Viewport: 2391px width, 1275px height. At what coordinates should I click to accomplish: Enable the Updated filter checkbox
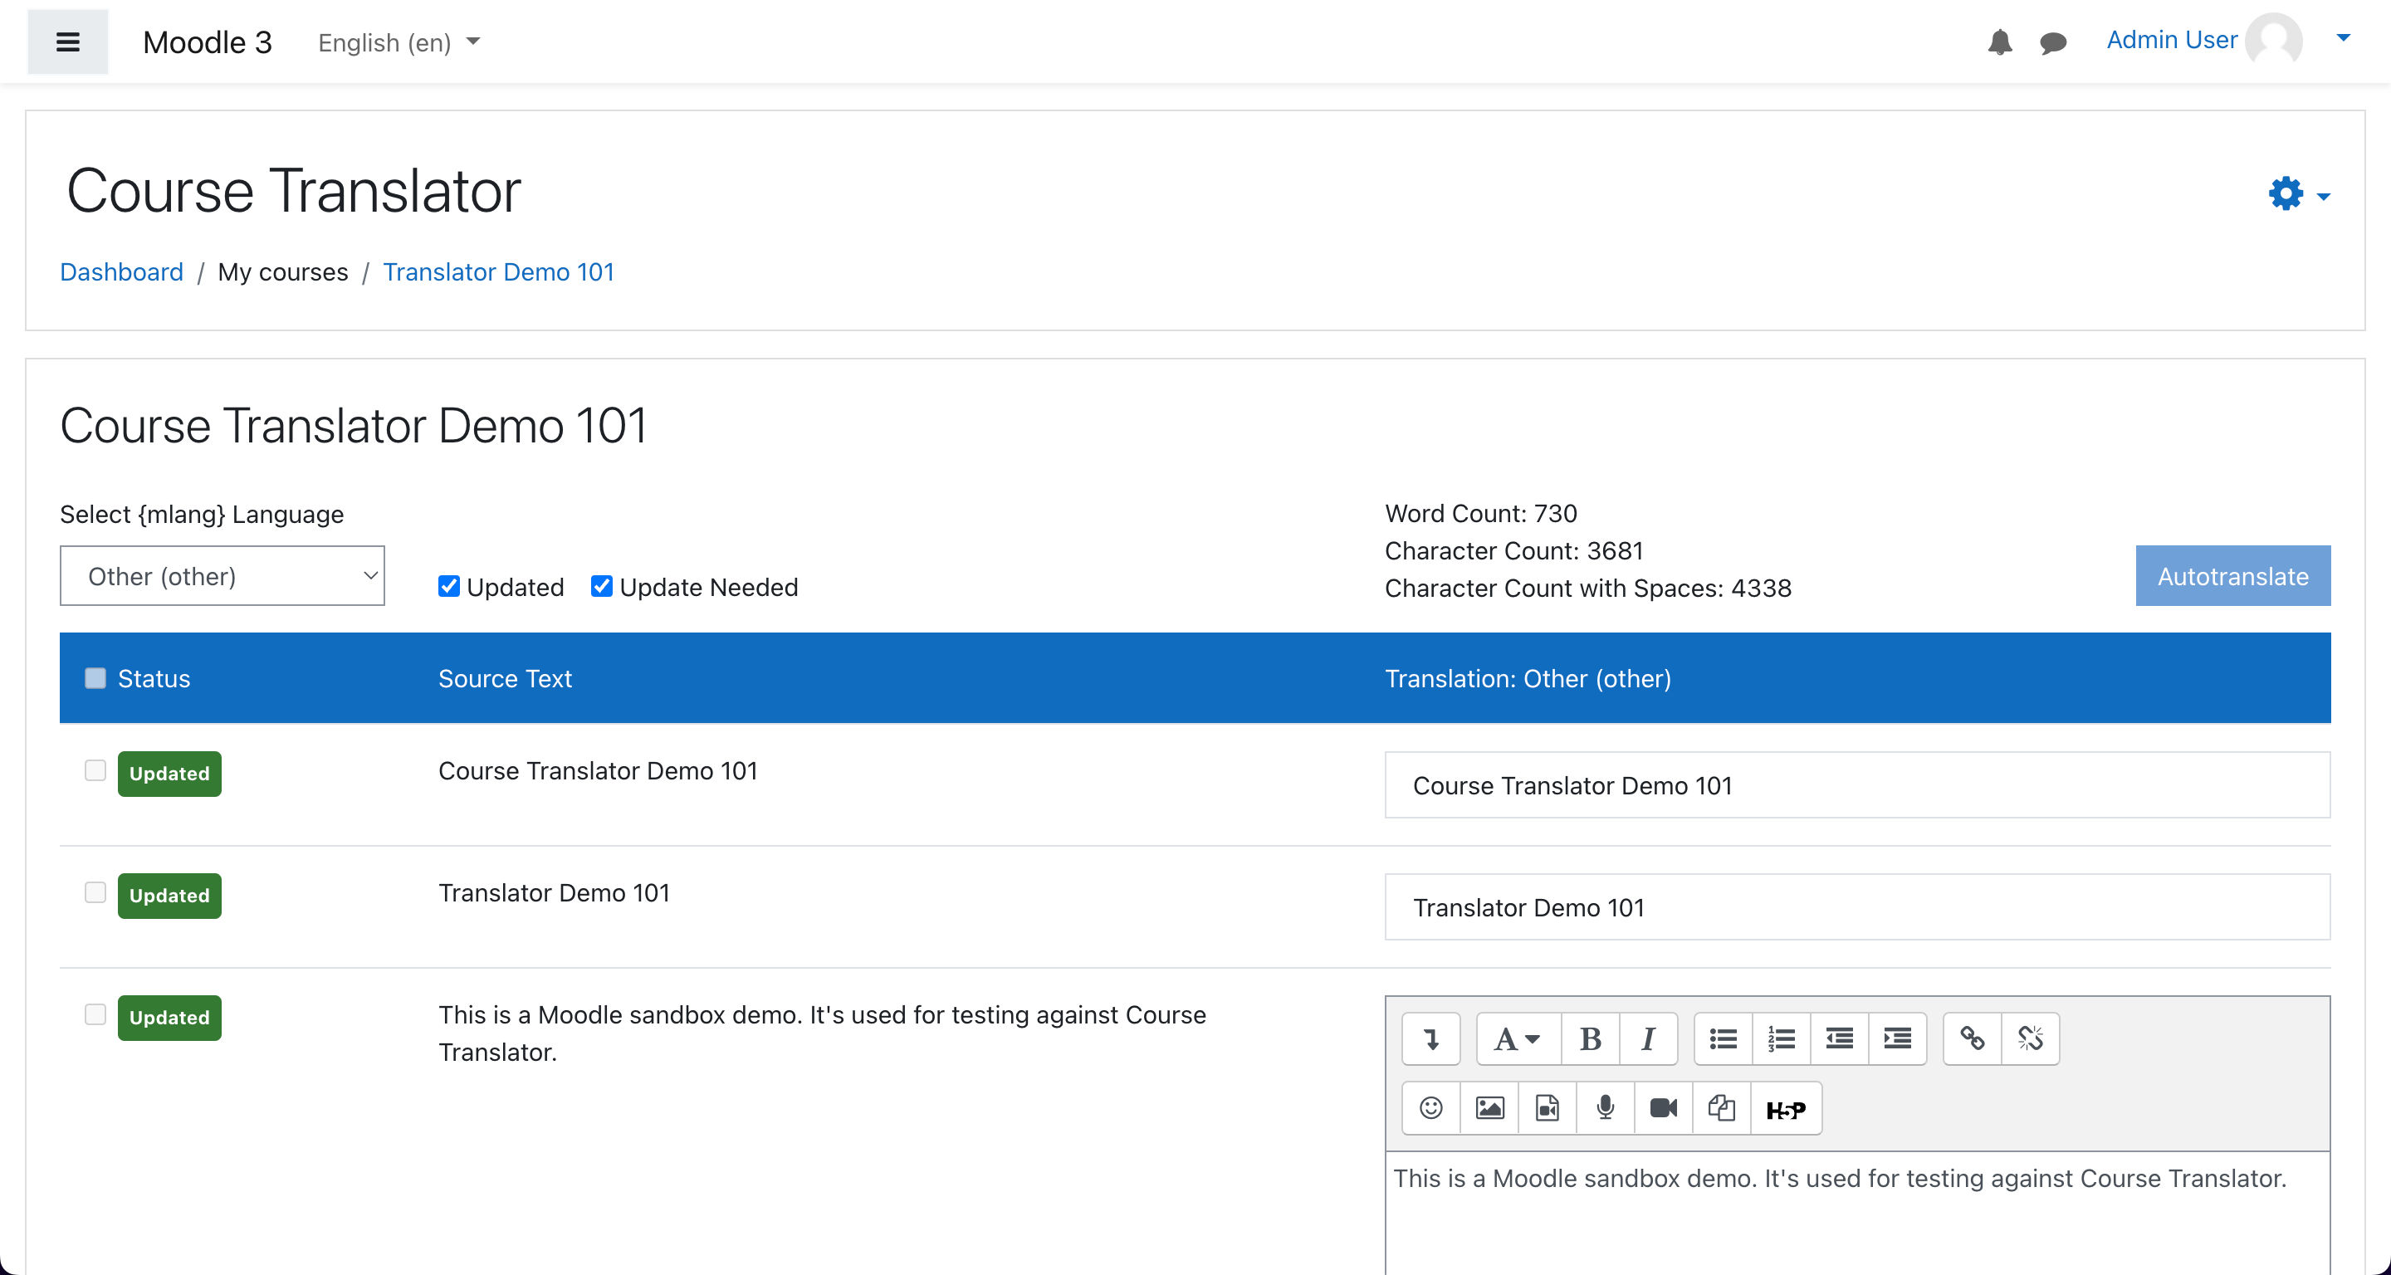tap(448, 587)
